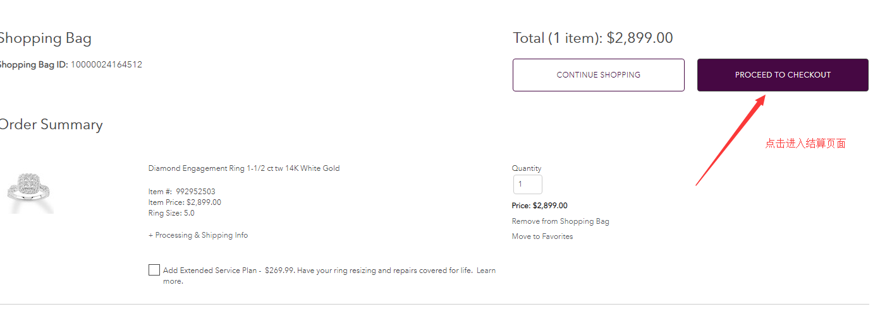Click the Order Summary heading
The width and height of the screenshot is (880, 314).
tap(51, 125)
